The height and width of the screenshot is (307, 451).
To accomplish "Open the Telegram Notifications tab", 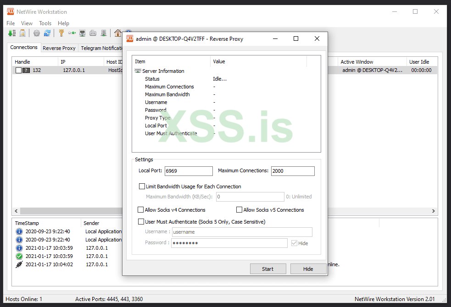I will pyautogui.click(x=101, y=48).
